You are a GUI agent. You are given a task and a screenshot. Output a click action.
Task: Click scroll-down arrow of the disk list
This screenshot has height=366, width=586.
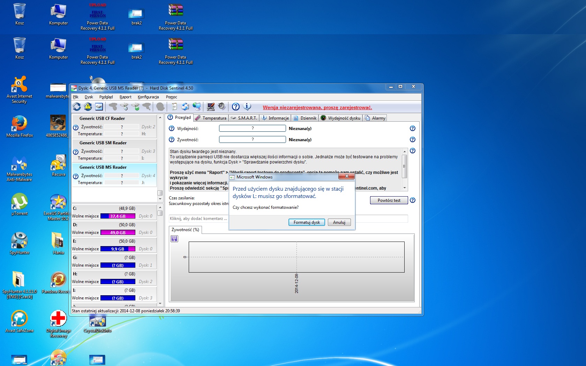160,199
